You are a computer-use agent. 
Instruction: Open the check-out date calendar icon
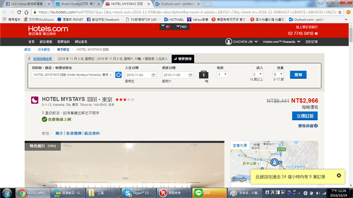191,75
